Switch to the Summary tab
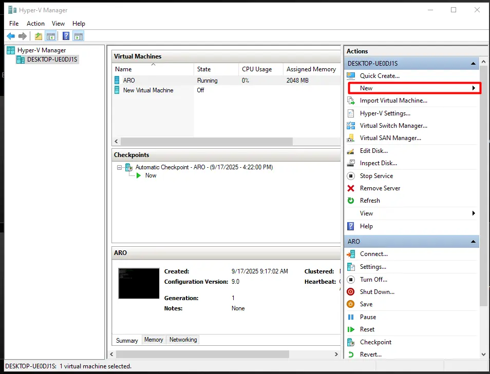 pos(127,340)
